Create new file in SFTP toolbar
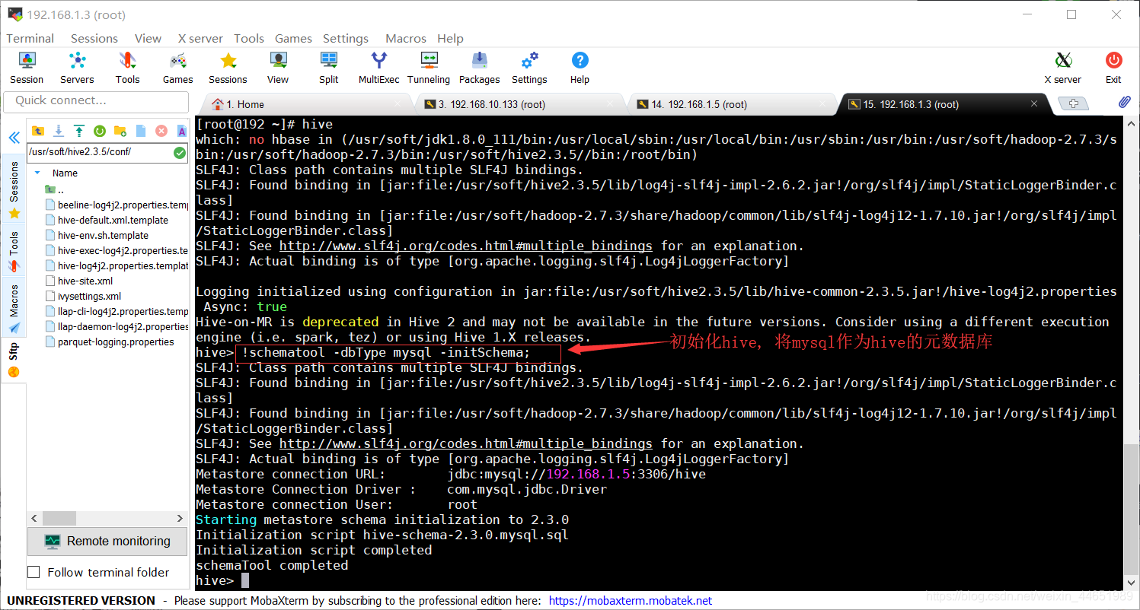 141,131
